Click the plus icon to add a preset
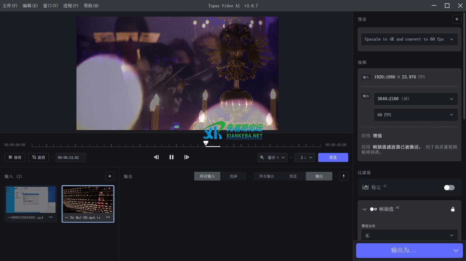This screenshot has width=466, height=261. [457, 19]
